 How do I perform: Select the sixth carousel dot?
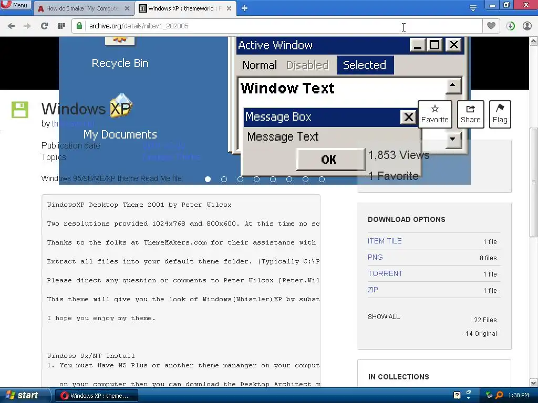pos(289,179)
